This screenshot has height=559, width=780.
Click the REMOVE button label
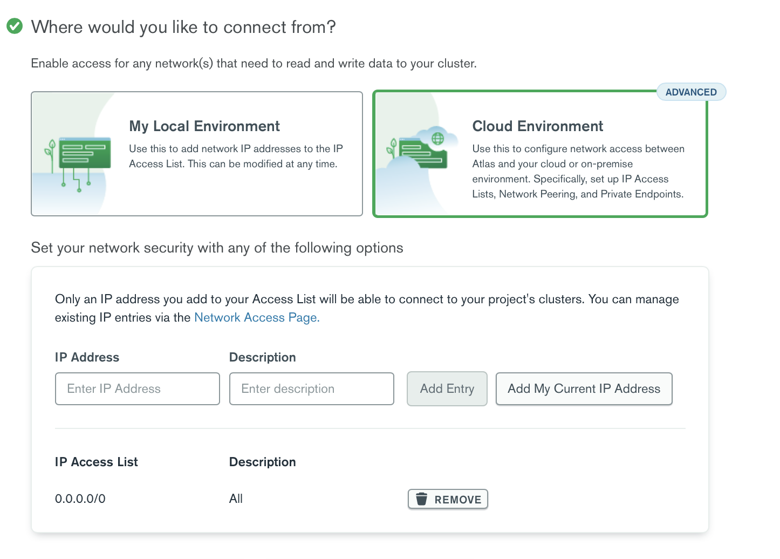tap(457, 500)
